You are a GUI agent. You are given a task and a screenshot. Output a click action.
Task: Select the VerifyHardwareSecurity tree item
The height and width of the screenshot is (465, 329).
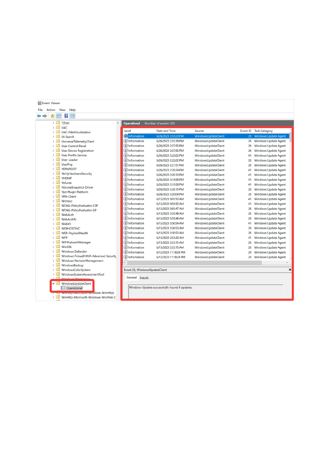click(x=77, y=174)
